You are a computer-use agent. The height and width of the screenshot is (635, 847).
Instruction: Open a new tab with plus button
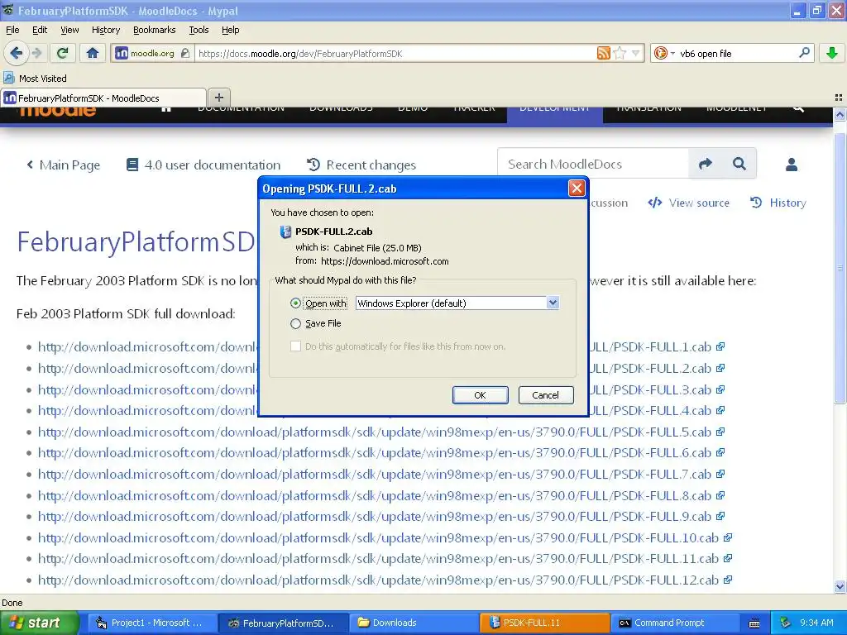tap(218, 98)
